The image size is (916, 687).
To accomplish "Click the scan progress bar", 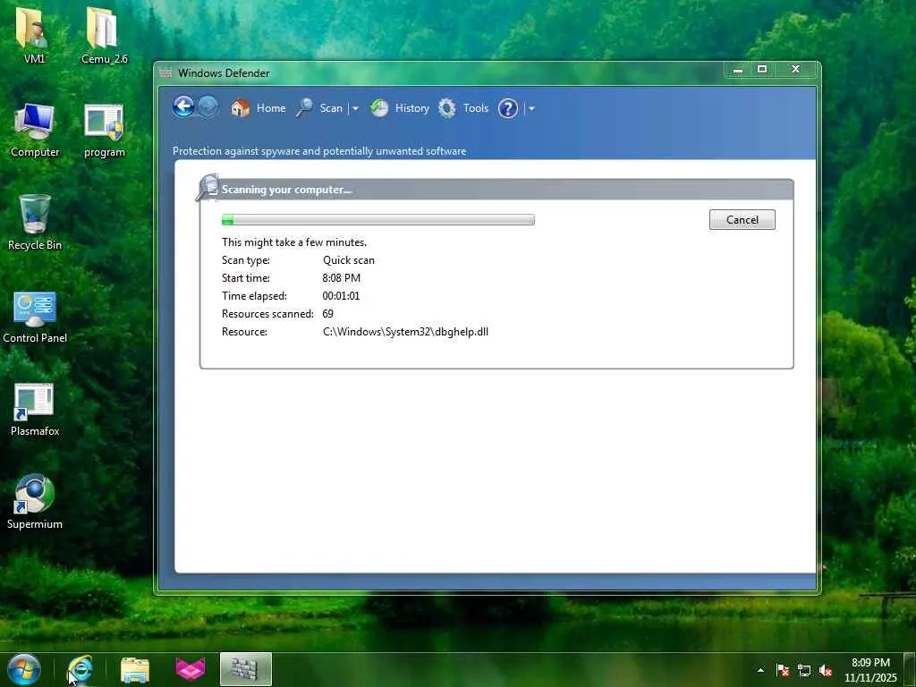I will (x=378, y=220).
